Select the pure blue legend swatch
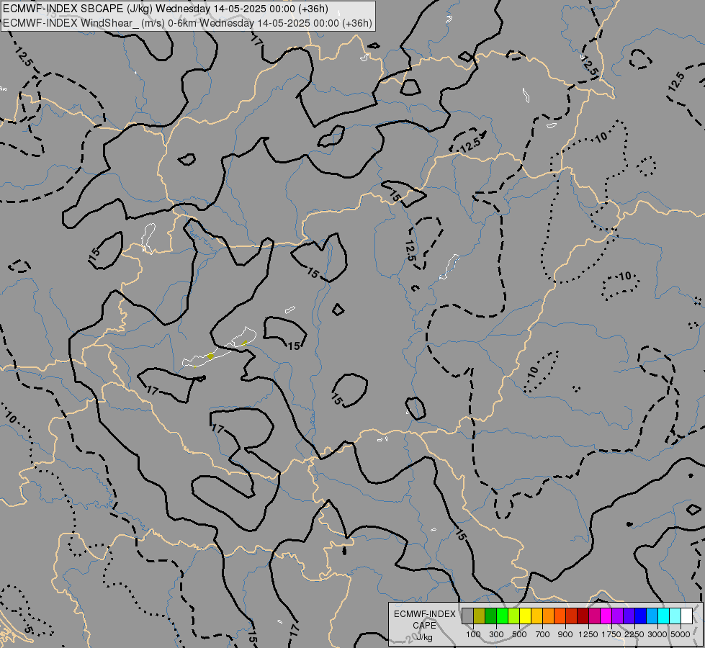Image resolution: width=705 pixels, height=648 pixels. [x=640, y=616]
